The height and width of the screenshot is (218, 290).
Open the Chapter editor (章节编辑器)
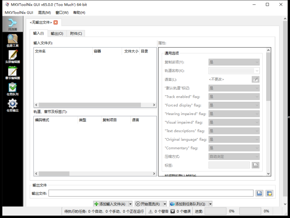(12, 73)
